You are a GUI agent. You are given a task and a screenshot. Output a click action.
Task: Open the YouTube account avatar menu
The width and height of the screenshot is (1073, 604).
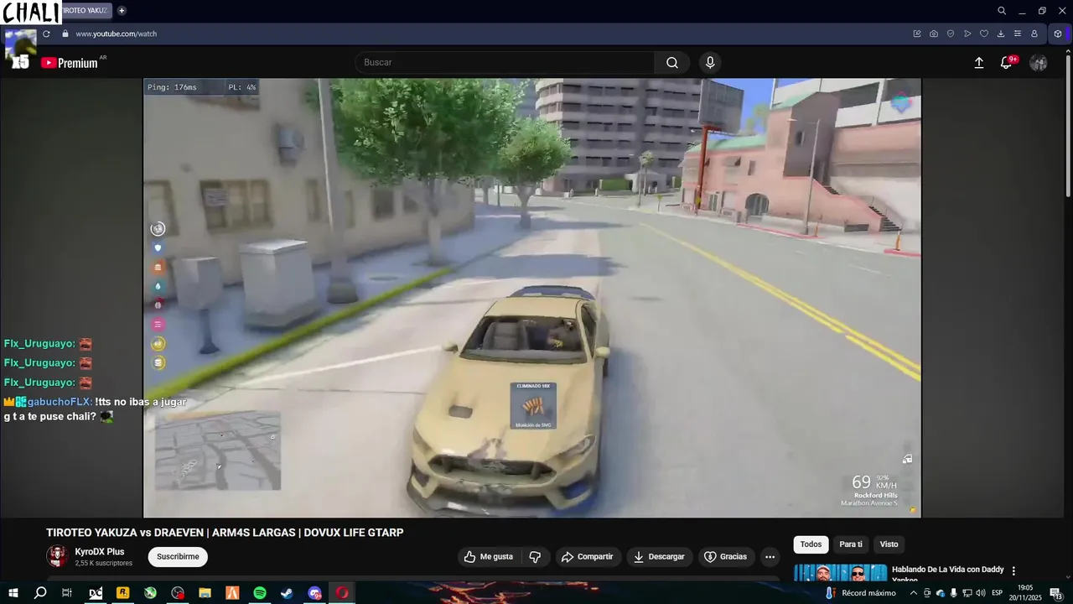(x=1039, y=63)
